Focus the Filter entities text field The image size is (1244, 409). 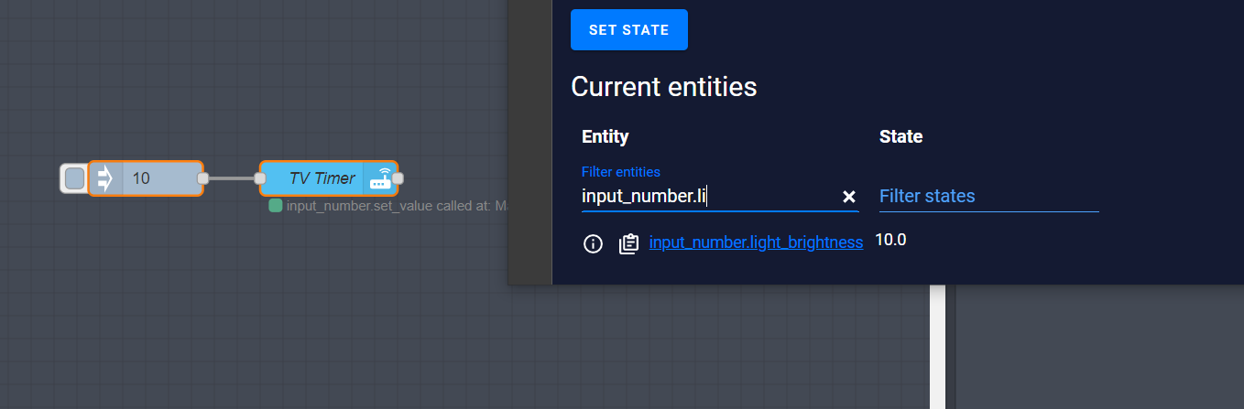(705, 196)
